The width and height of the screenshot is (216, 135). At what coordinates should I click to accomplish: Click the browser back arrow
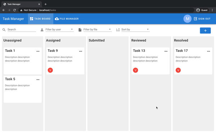[4, 10]
